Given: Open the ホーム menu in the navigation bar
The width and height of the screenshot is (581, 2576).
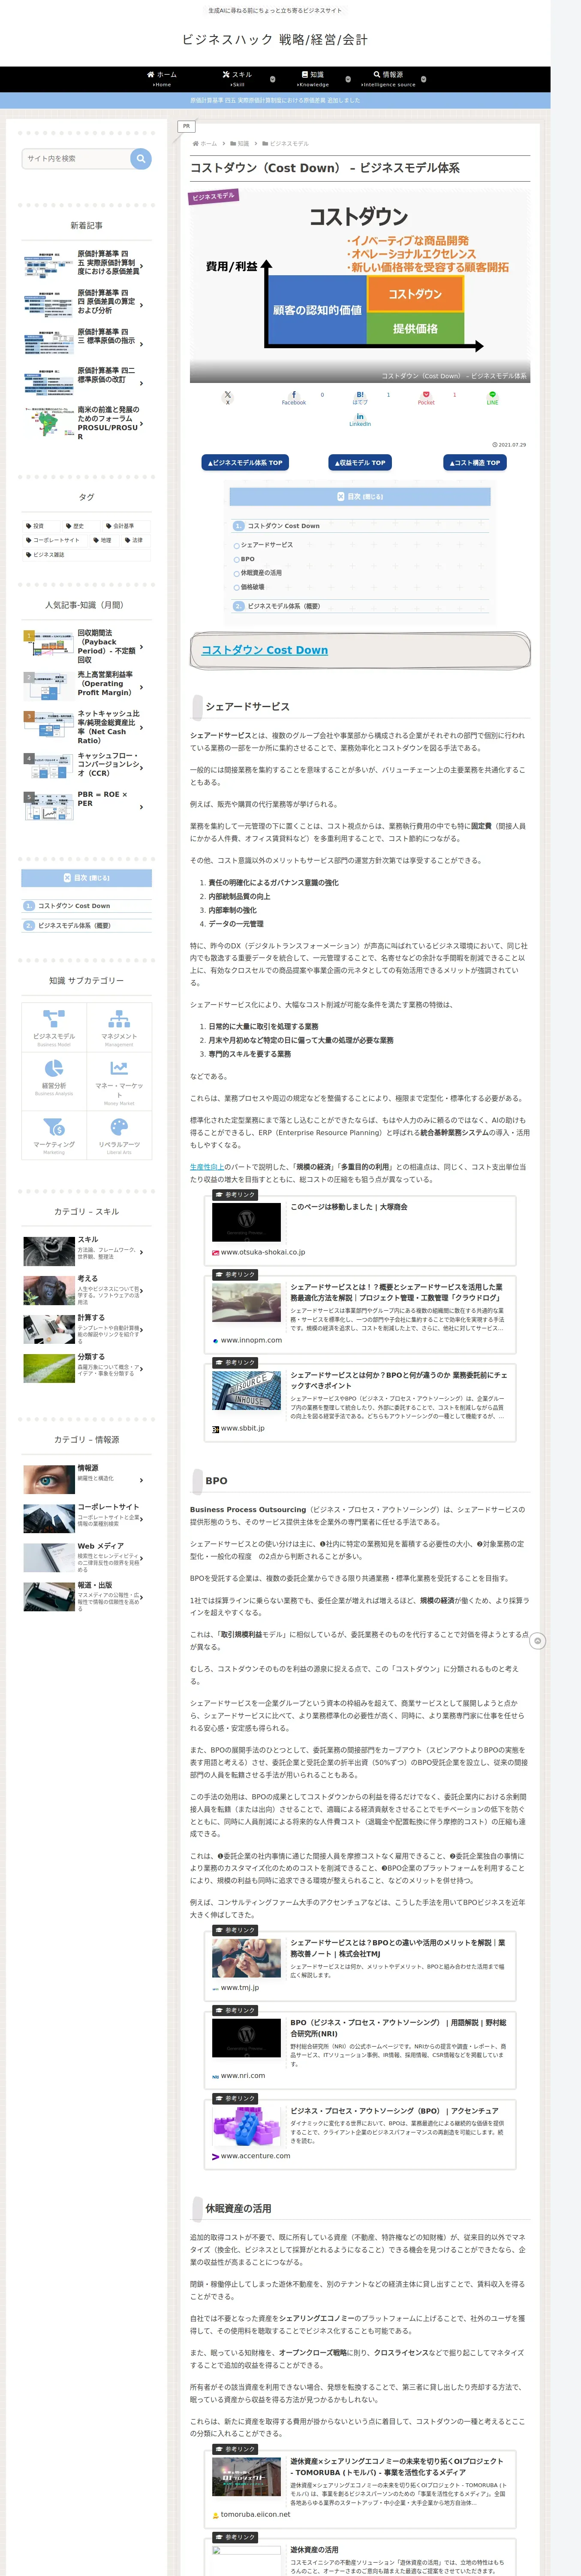Looking at the screenshot, I should pyautogui.click(x=162, y=79).
